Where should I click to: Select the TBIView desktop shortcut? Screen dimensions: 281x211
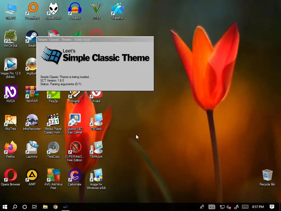[x=96, y=122]
